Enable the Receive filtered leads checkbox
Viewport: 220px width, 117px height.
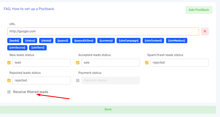tap(9, 92)
